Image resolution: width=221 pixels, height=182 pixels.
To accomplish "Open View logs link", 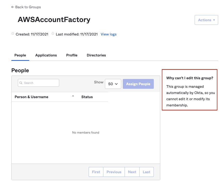I will pos(109,34).
